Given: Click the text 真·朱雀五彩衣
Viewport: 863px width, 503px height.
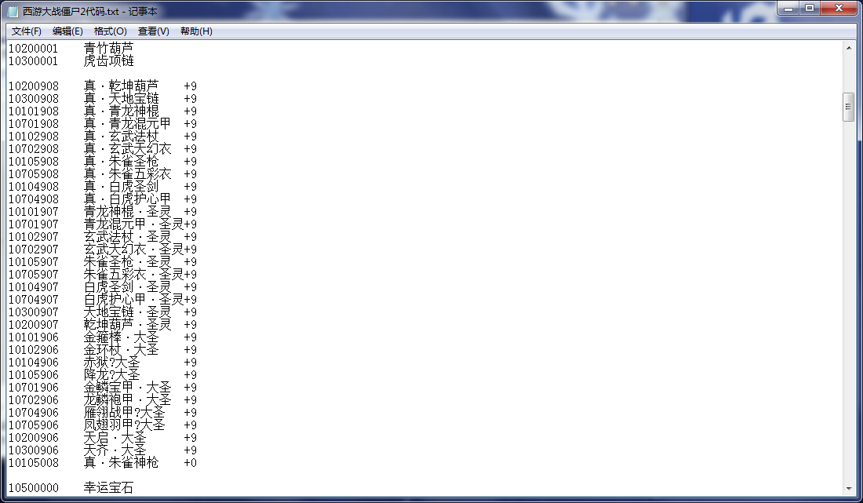Looking at the screenshot, I should click(127, 174).
